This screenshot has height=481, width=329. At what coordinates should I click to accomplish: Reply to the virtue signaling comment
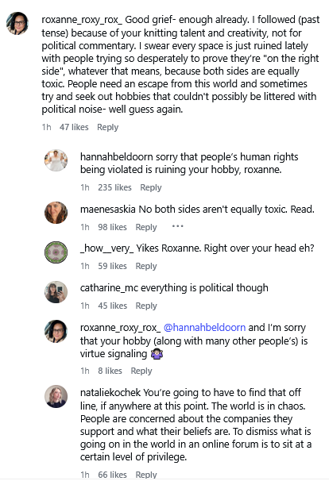[141, 371]
